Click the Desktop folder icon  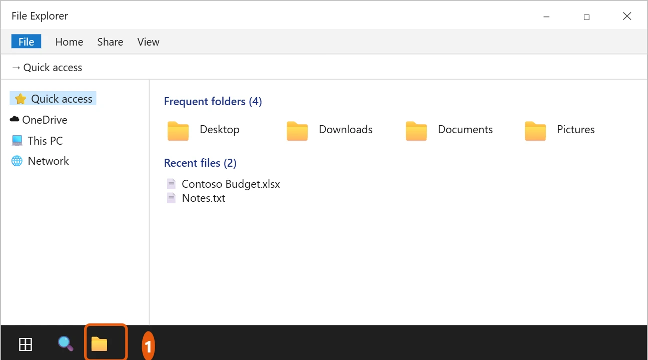click(x=178, y=131)
